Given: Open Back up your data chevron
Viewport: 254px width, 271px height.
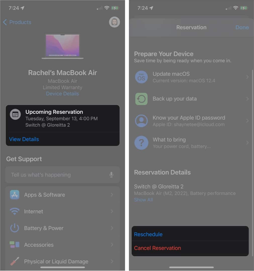Looking at the screenshot, I should tap(247, 99).
